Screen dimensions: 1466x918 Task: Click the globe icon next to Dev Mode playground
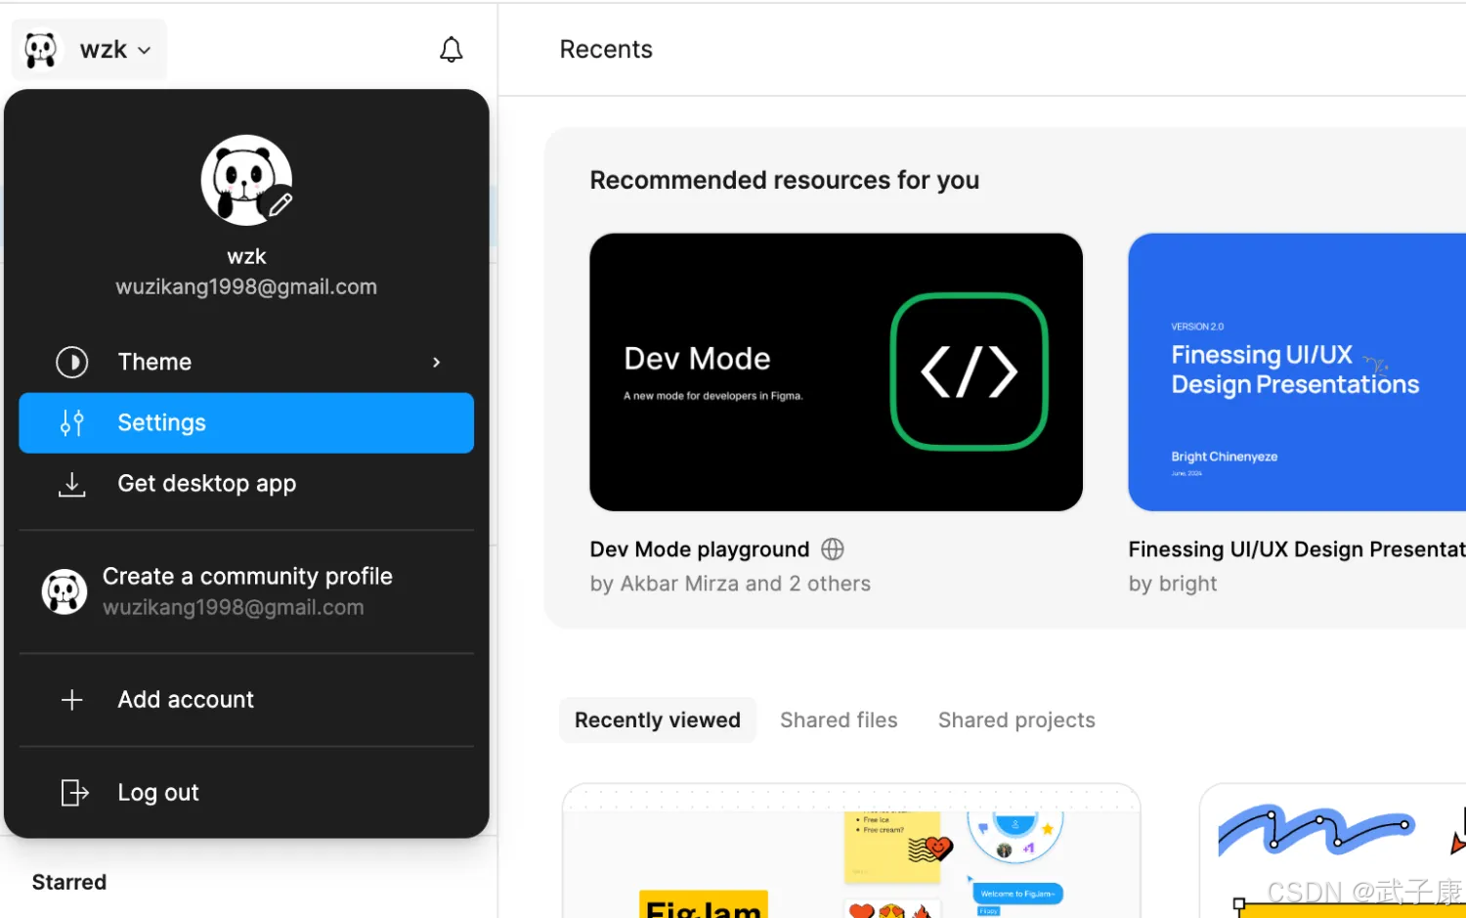pyautogui.click(x=833, y=549)
